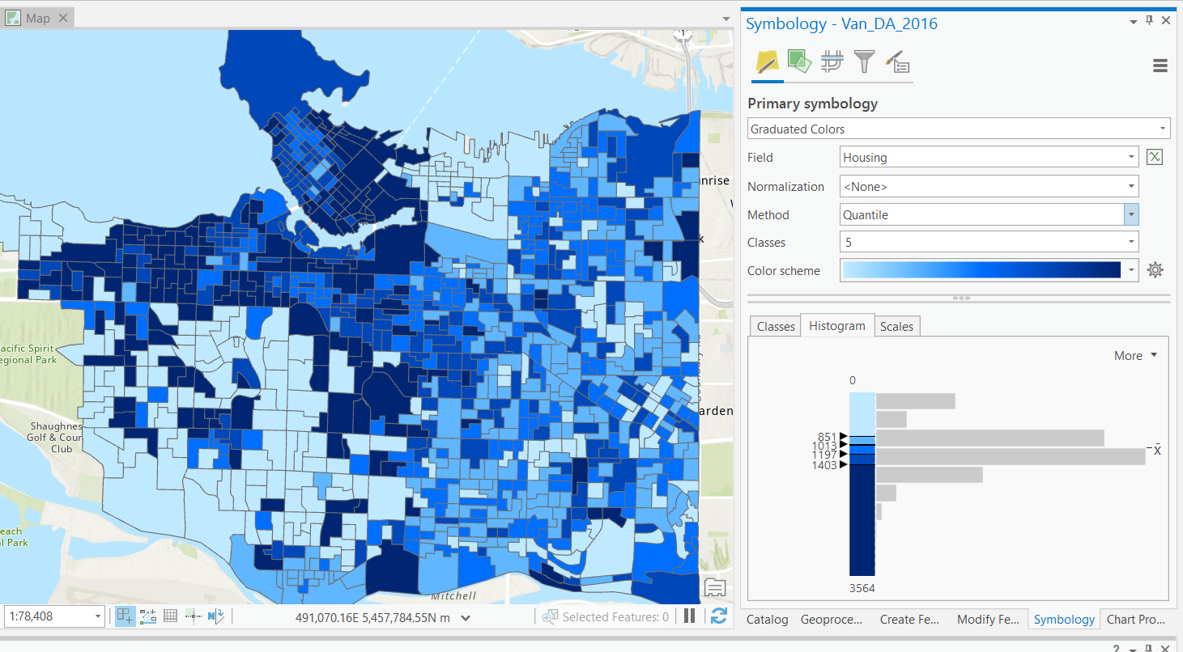Switch to the Classes tab
This screenshot has width=1183, height=652.
pyautogui.click(x=775, y=326)
